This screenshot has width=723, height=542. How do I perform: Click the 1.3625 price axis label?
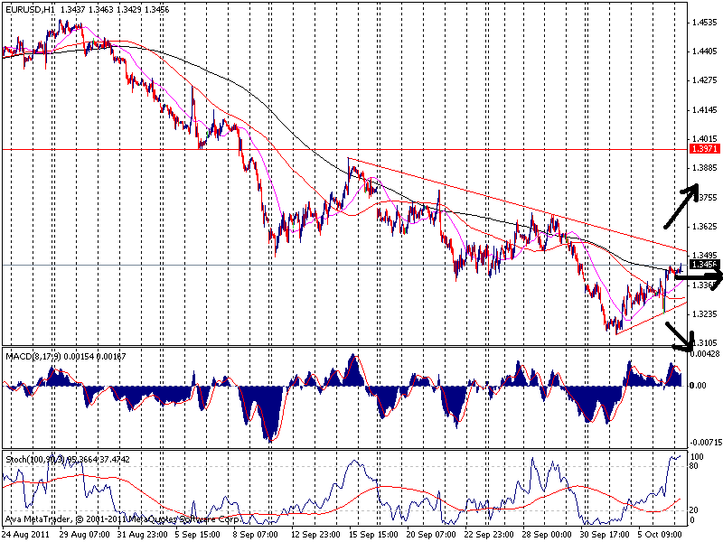click(x=705, y=227)
